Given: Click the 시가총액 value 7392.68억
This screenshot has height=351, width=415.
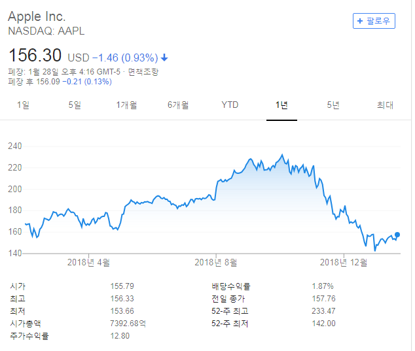Looking at the screenshot, I should click(130, 323).
